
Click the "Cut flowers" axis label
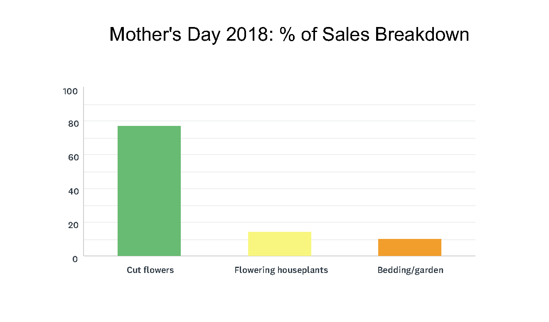coord(150,270)
